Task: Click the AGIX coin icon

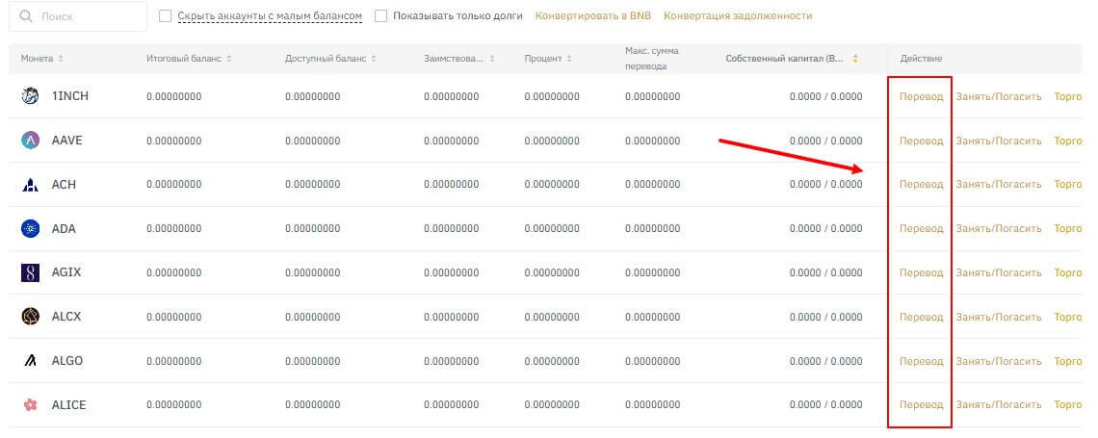Action: pyautogui.click(x=30, y=272)
